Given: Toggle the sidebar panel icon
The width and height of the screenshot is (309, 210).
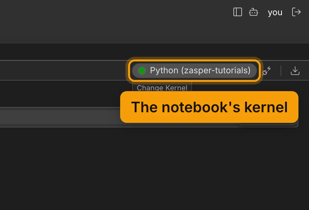Looking at the screenshot, I should [237, 12].
